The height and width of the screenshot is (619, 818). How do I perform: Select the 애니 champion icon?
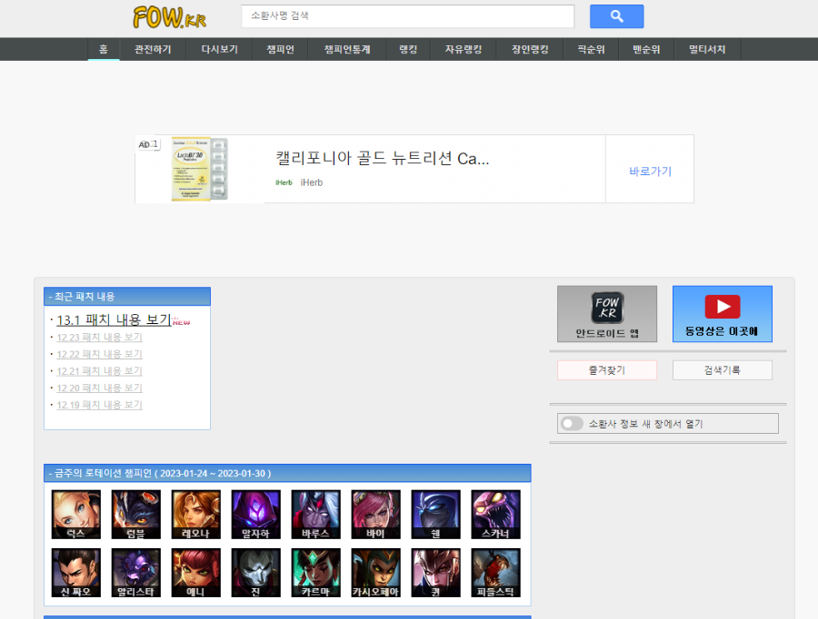click(196, 573)
